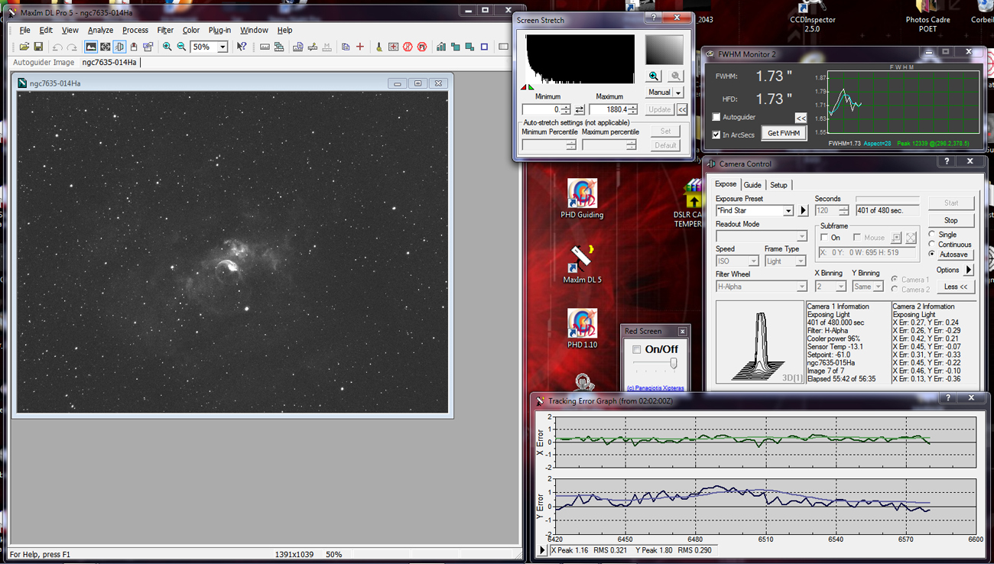Switch to the Guide tab in Camera Control
Screen dimensions: 994x564
click(753, 184)
